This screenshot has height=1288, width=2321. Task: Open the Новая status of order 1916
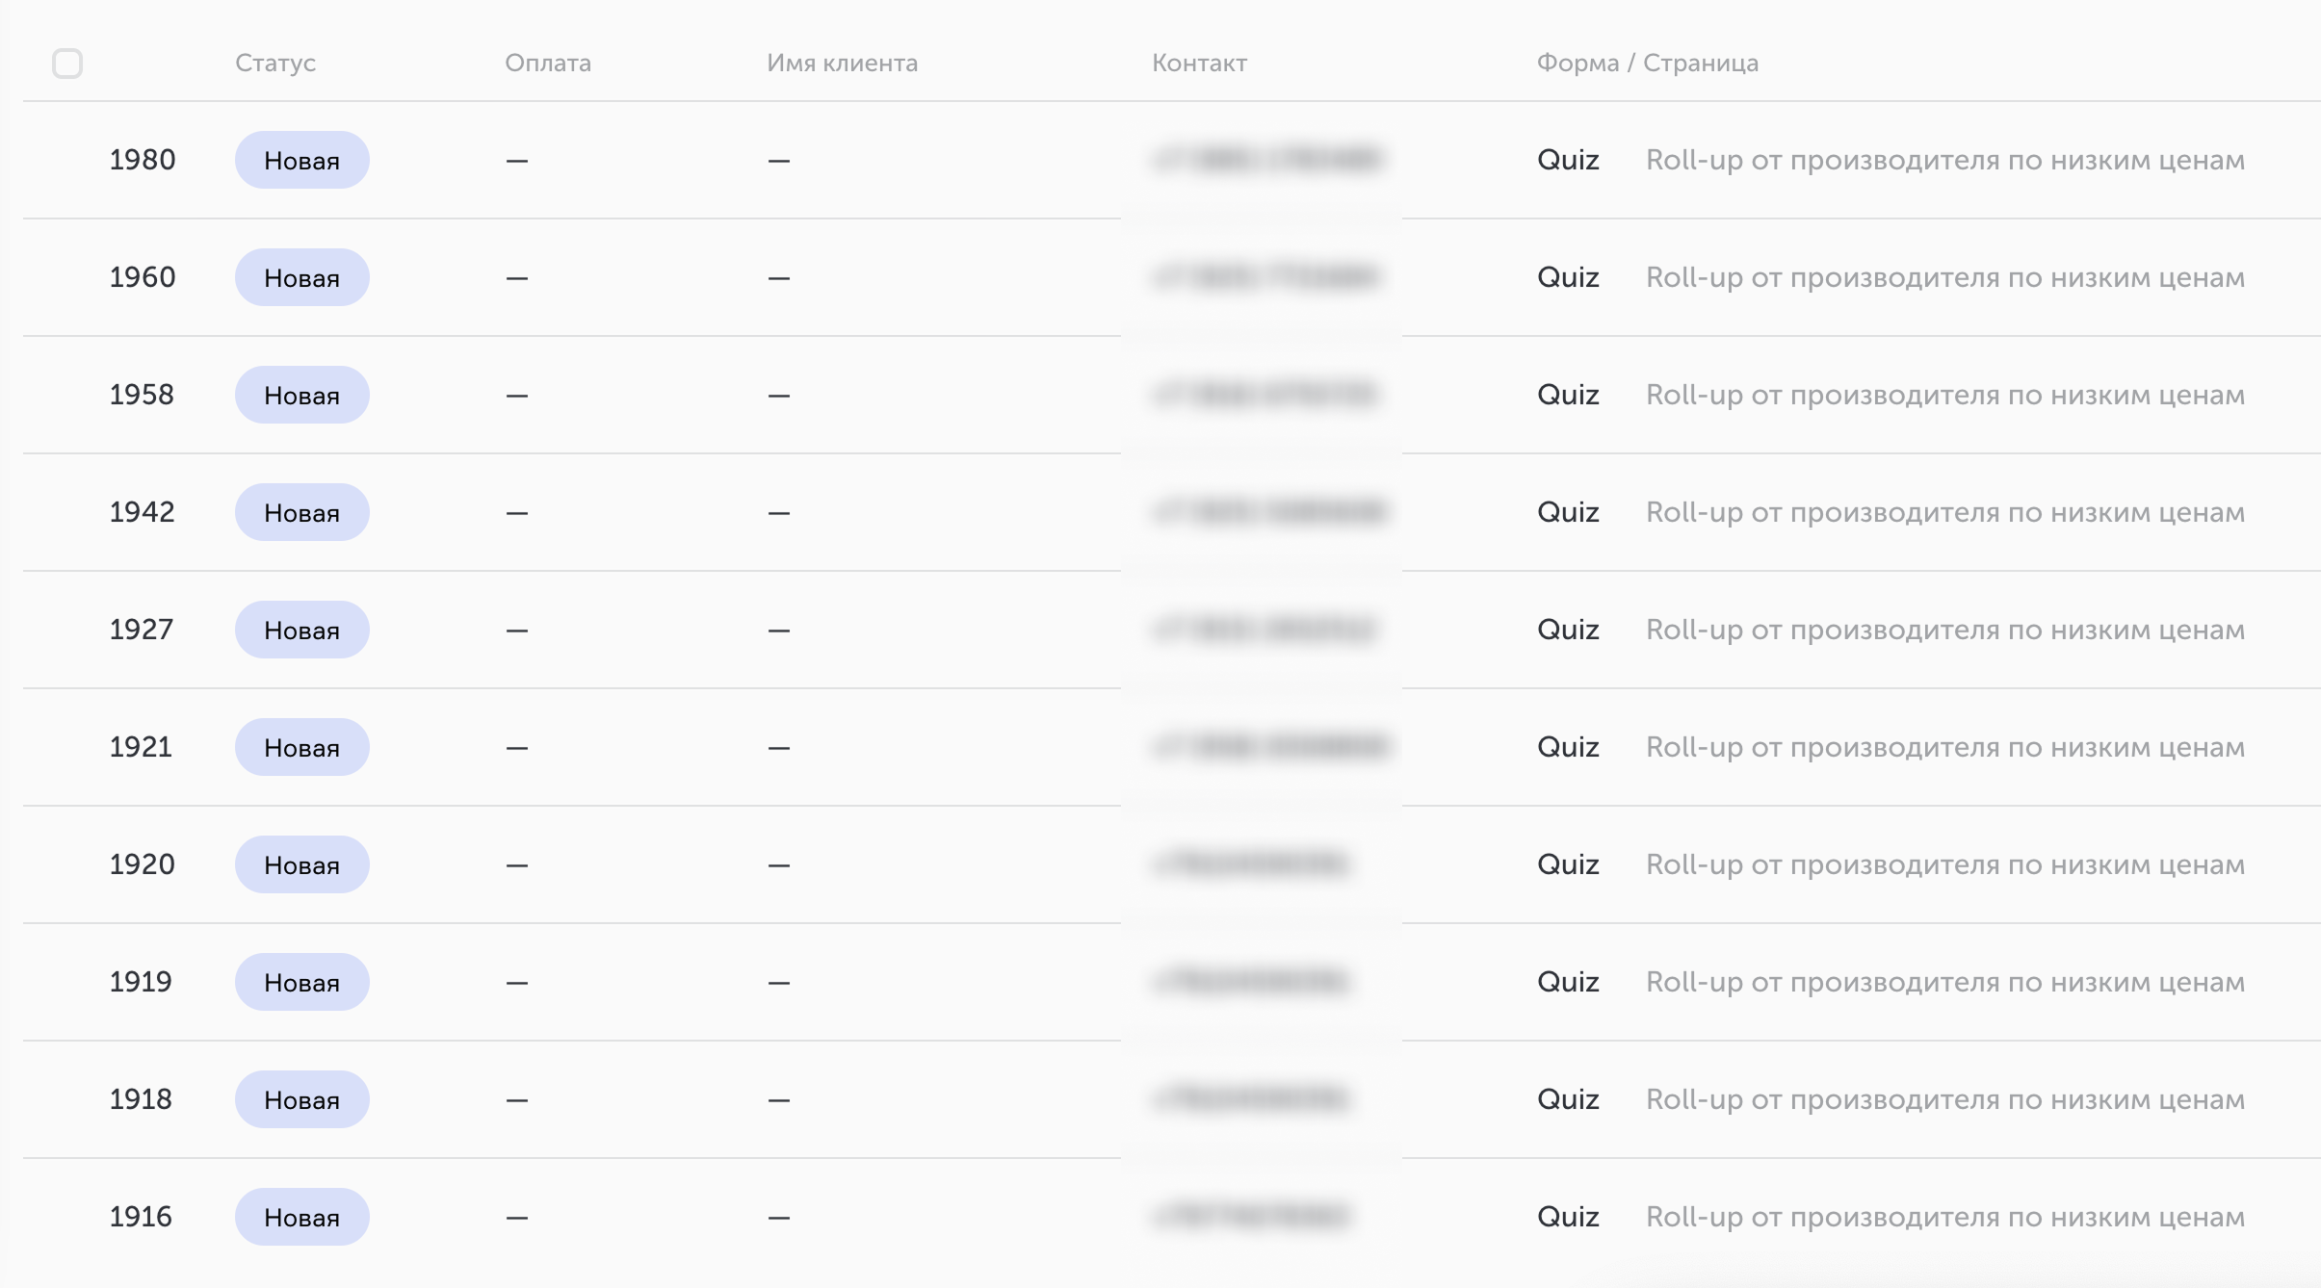click(x=302, y=1217)
